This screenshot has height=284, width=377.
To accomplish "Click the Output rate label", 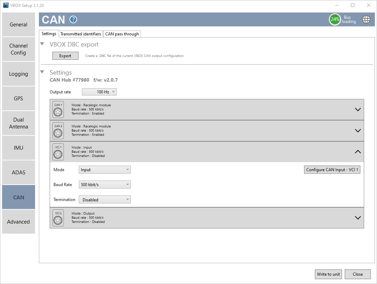I will click(60, 92).
